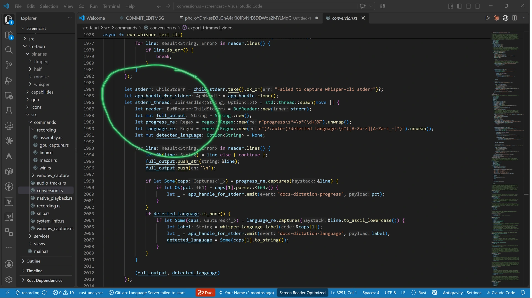
Task: Collapse the recording folder
Action: click(46, 130)
